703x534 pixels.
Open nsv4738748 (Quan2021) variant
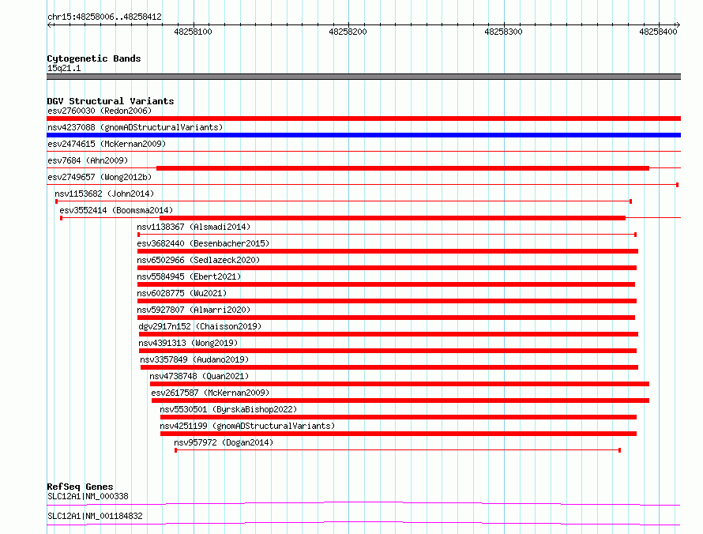pyautogui.click(x=199, y=376)
